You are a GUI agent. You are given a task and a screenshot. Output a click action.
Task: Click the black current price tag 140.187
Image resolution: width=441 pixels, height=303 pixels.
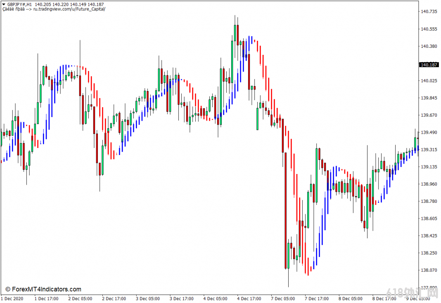429,65
